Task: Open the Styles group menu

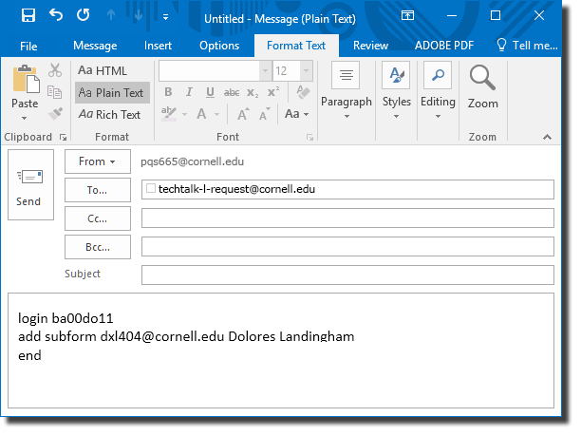Action: click(x=397, y=91)
